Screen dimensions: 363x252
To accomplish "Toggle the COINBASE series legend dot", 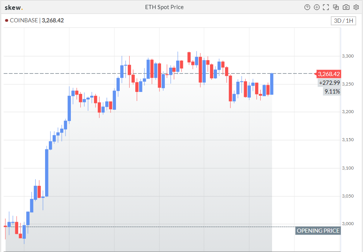I will pos(7,20).
